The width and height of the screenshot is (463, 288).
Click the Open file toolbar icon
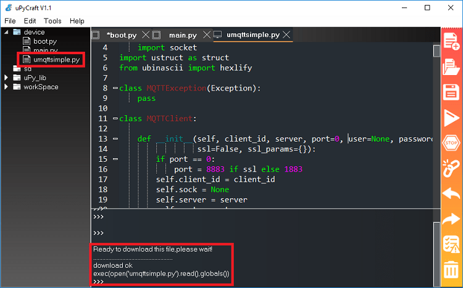(x=451, y=66)
